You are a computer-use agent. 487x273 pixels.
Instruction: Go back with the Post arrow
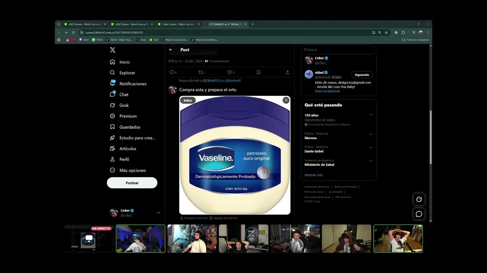coord(170,50)
